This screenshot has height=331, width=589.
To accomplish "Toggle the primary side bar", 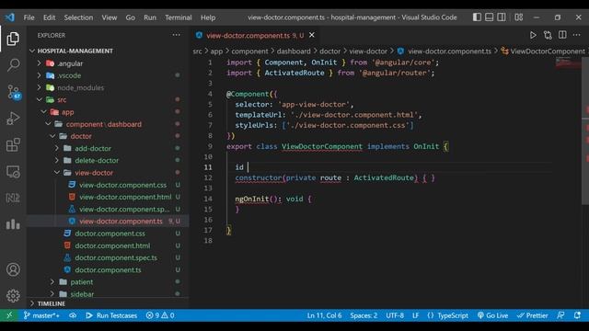I will pos(477,17).
